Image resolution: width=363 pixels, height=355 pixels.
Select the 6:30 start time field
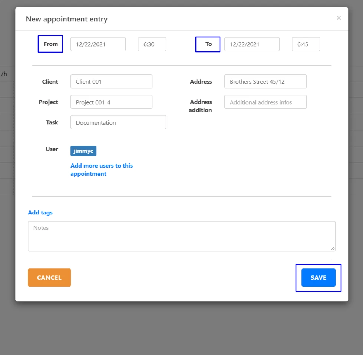tap(152, 44)
